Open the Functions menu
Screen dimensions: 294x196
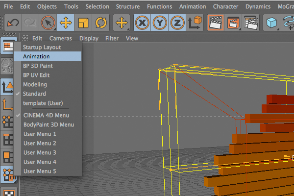pyautogui.click(x=160, y=6)
